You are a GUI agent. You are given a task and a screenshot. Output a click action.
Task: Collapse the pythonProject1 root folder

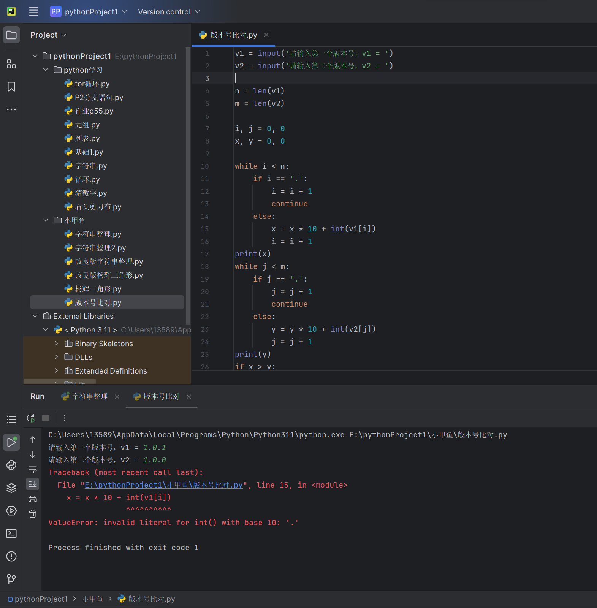click(x=35, y=56)
